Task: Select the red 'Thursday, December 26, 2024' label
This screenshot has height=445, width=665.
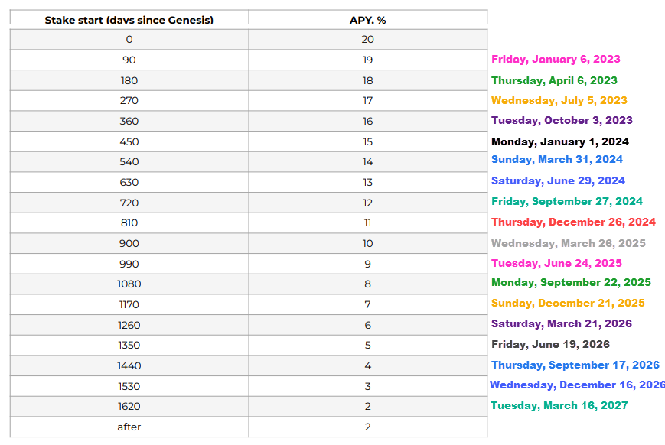Action: [x=573, y=222]
